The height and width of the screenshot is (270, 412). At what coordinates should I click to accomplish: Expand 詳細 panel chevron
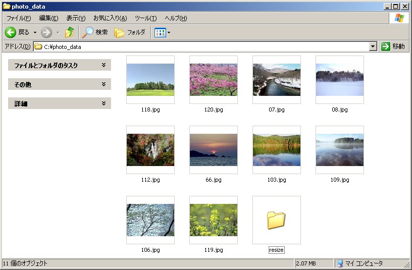[x=104, y=103]
